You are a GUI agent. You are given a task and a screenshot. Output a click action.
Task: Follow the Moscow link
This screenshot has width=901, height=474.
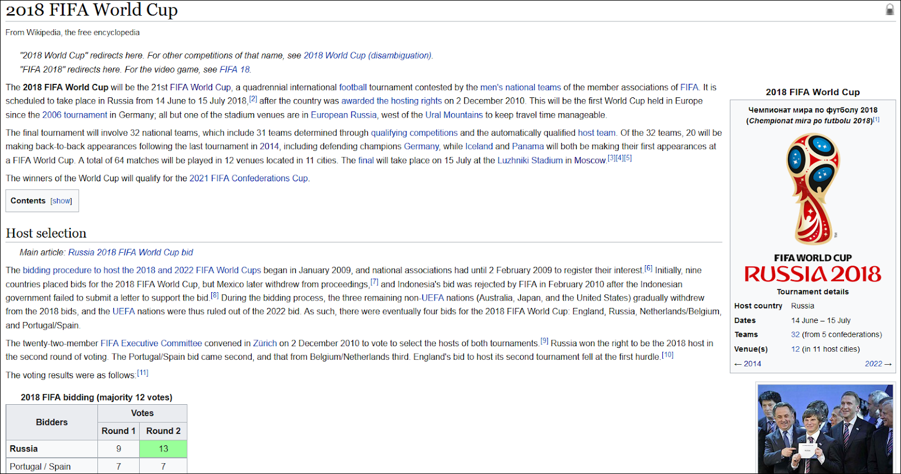pos(590,160)
